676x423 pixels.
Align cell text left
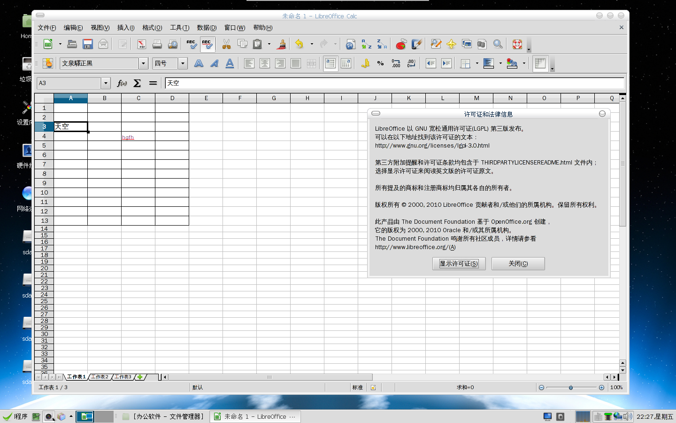[249, 63]
